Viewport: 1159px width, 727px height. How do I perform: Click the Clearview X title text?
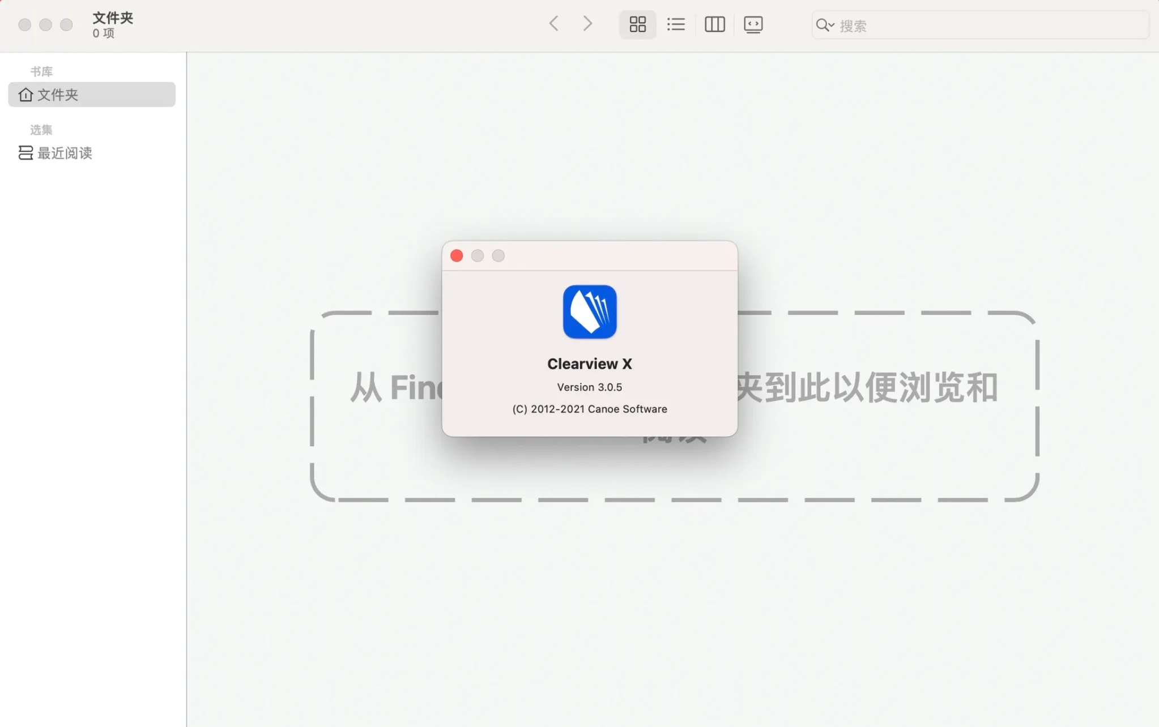point(590,364)
